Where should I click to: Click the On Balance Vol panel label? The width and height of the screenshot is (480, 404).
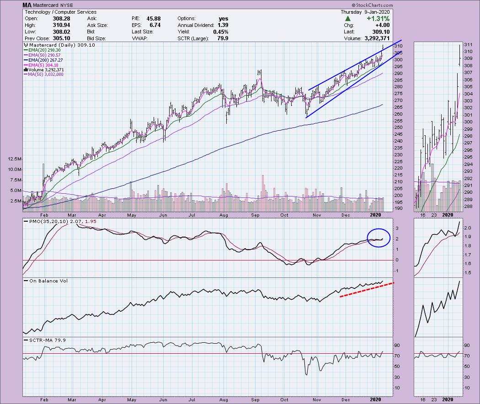48,281
